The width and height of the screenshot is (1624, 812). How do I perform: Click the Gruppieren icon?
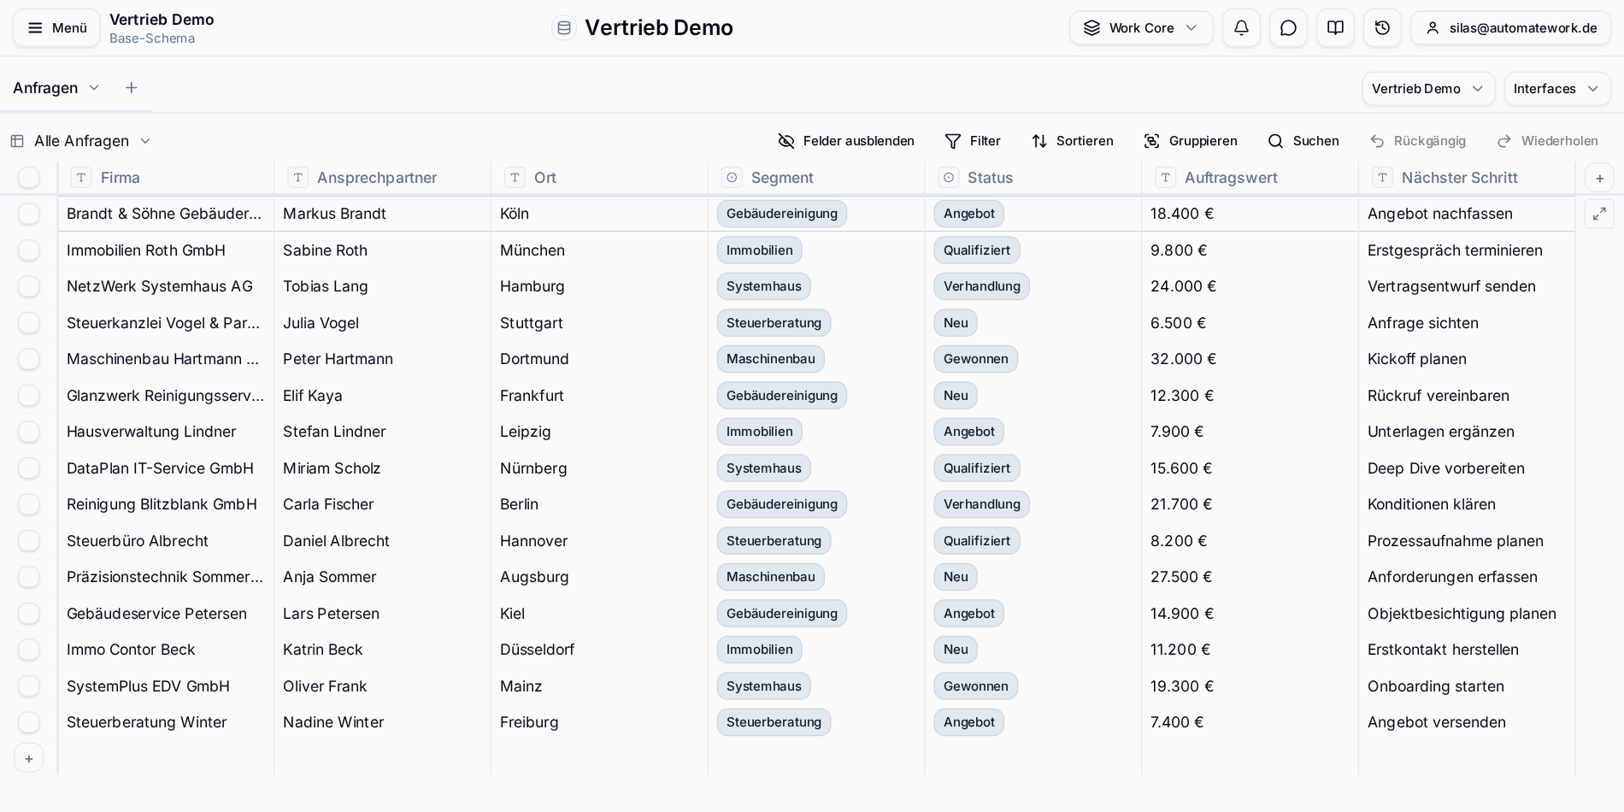[x=1152, y=141]
